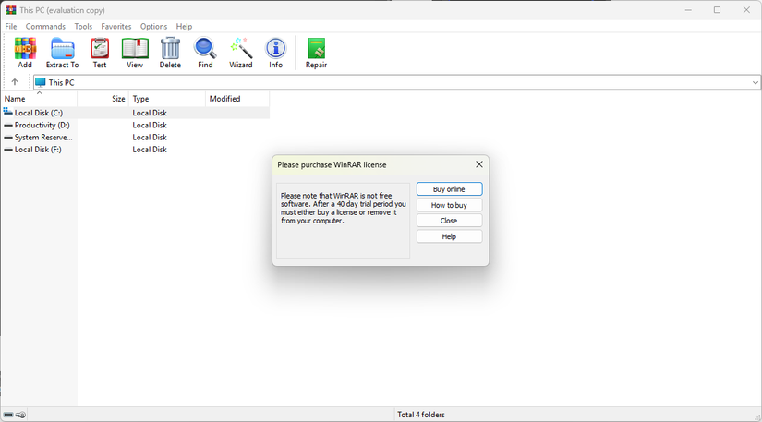Click the Help button in license dialog
Viewport: 762px width, 422px height.
(x=449, y=236)
